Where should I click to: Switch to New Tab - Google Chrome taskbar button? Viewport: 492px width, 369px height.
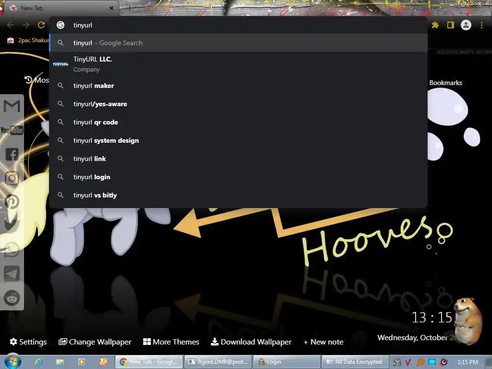click(x=148, y=362)
